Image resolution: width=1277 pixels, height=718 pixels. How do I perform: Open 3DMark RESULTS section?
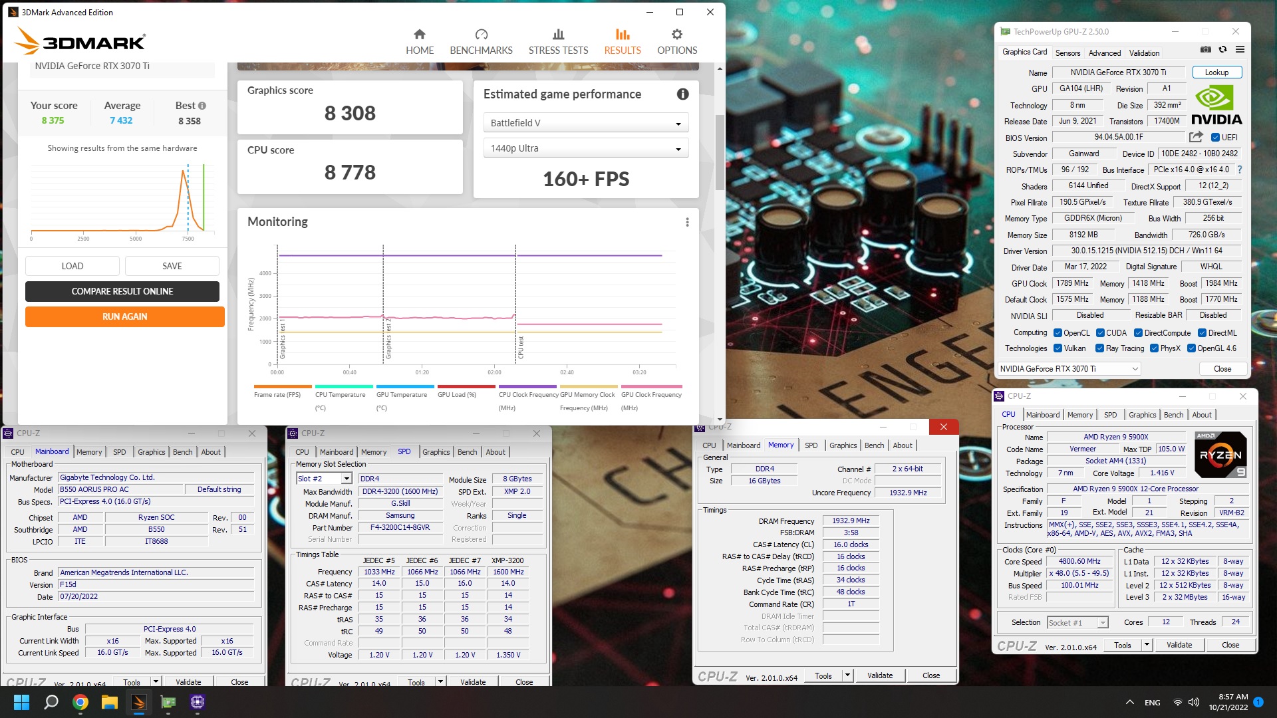(x=623, y=42)
